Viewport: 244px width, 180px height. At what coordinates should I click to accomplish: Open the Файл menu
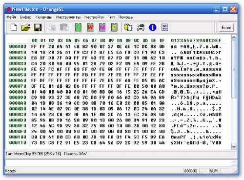pos(11,17)
